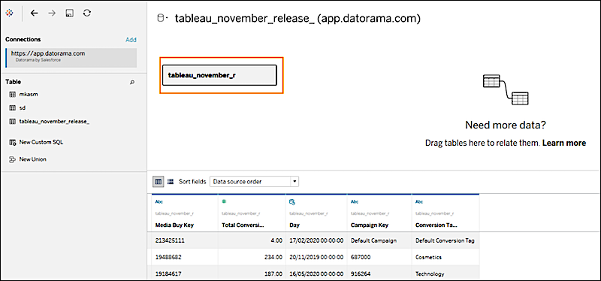The image size is (601, 281).
Task: Go back with the left arrow
Action: tap(34, 13)
